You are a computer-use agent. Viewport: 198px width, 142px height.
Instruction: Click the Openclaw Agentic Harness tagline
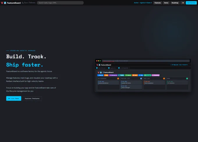coord(23,51)
